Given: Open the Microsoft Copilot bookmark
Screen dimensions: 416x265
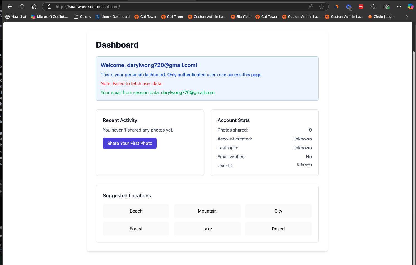Looking at the screenshot, I should (49, 17).
